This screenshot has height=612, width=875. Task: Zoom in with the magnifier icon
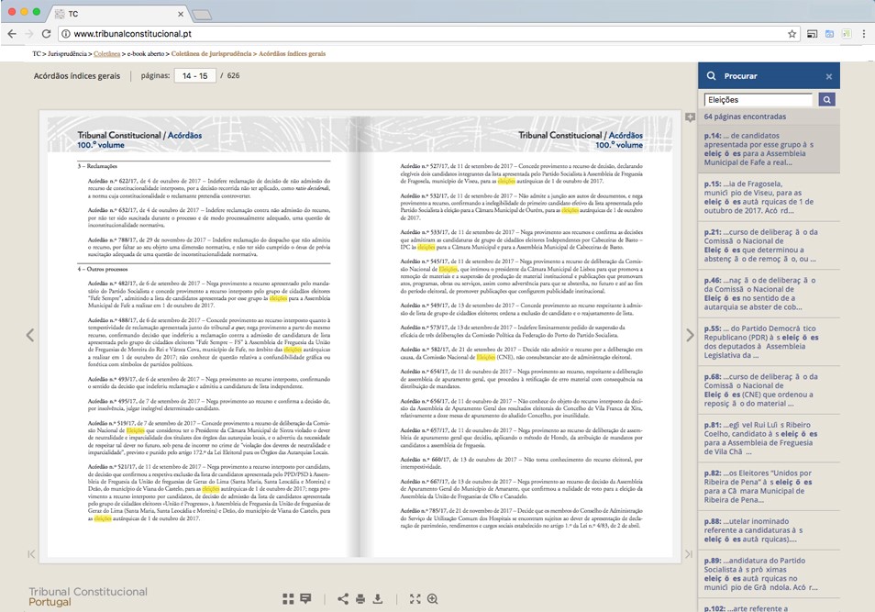click(x=432, y=599)
